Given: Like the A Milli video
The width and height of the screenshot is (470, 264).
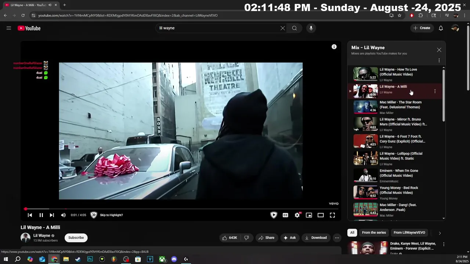Looking at the screenshot, I should tap(229, 238).
